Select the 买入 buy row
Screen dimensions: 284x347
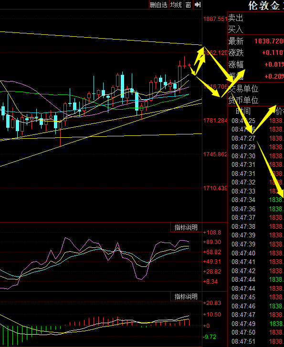pyautogui.click(x=256, y=29)
